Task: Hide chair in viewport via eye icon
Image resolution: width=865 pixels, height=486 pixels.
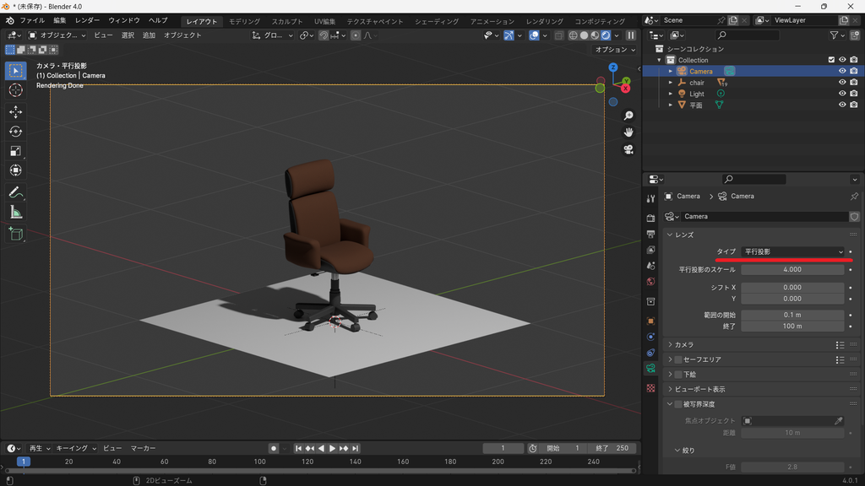Action: click(842, 82)
